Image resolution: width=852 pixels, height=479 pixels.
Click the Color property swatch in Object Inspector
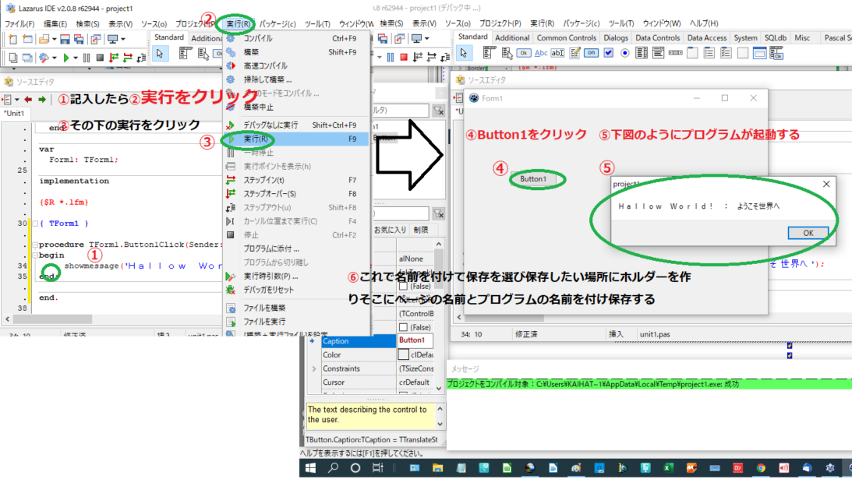tap(403, 354)
